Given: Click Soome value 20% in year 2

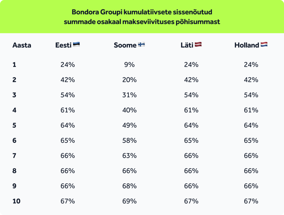Looking at the screenshot, I should coord(129,80).
